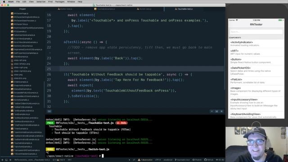Click the 12.568s duration in terminal output
This screenshot has width=288, height=162.
tap(121, 123)
